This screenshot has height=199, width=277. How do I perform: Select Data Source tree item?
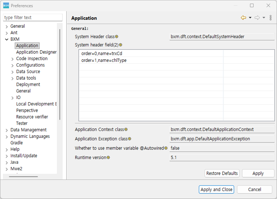pos(28,72)
